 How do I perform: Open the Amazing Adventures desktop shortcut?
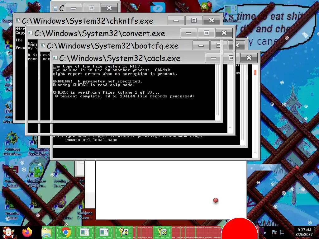(x=12, y=143)
